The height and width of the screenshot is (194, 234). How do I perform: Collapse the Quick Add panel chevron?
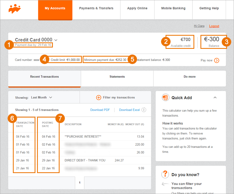click(215, 98)
